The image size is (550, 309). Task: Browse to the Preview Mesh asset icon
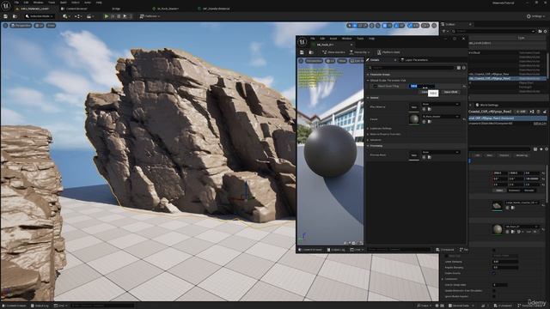430,157
